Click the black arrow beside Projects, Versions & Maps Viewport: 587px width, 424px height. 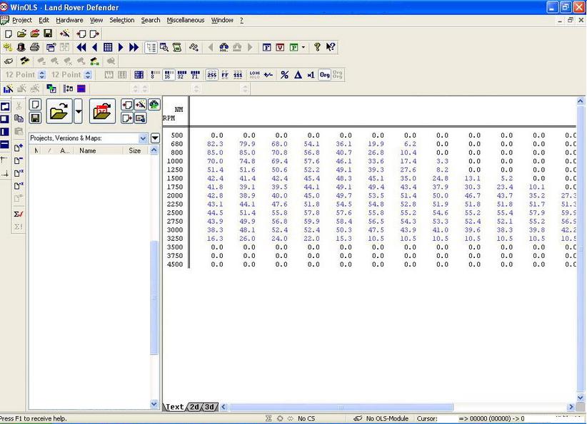point(155,138)
